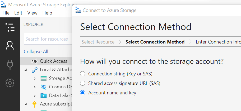Image resolution: width=241 pixels, height=111 pixels.
Task: Open the File menu
Action: 6,13
